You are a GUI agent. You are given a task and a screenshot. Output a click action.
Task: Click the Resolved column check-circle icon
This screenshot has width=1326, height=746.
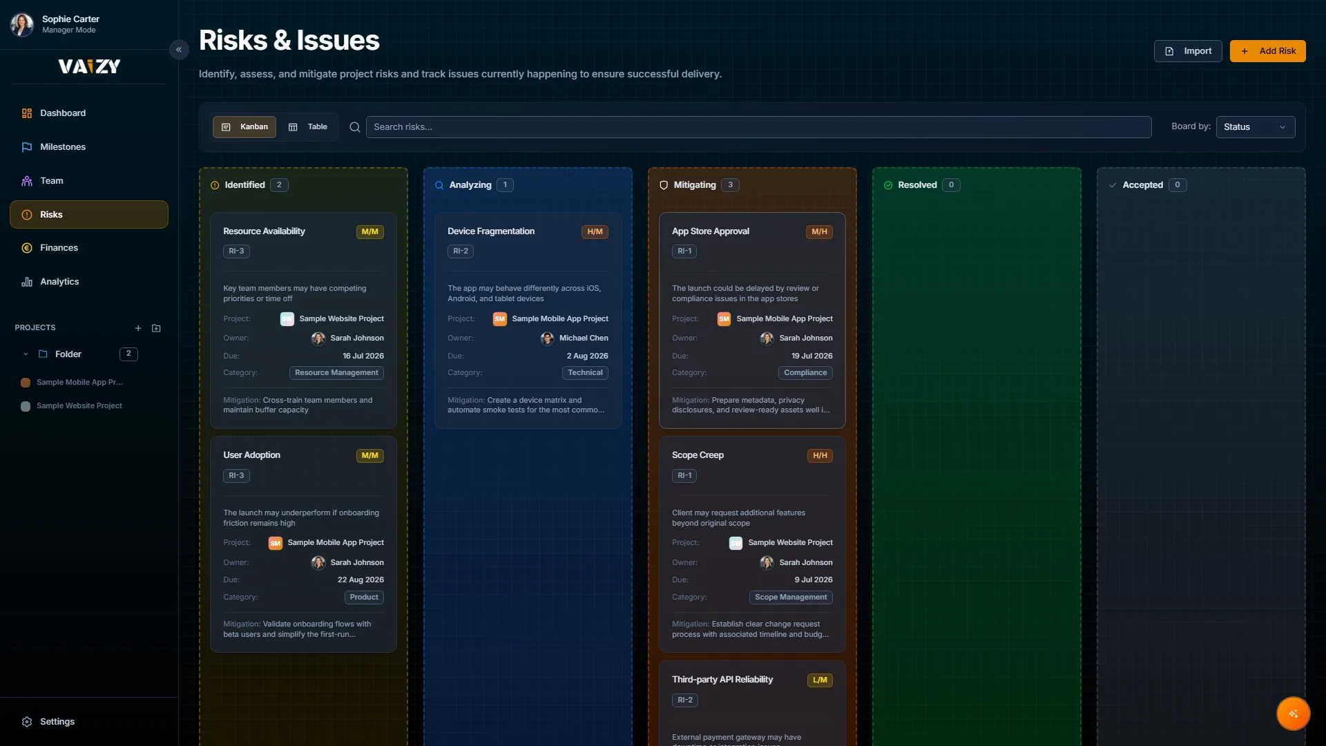(x=888, y=185)
